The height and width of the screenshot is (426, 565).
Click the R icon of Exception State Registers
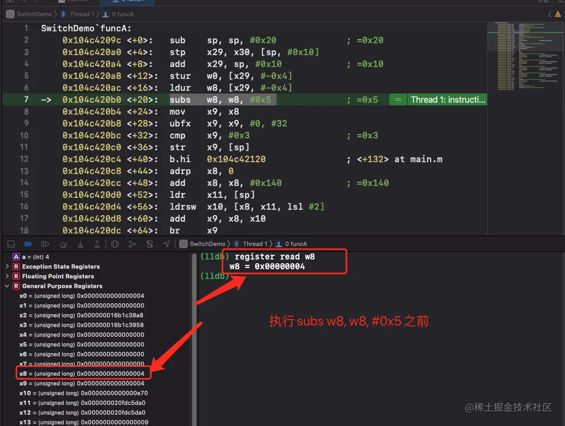coord(16,267)
